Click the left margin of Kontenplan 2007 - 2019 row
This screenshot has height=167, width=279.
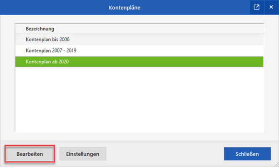tap(20, 51)
